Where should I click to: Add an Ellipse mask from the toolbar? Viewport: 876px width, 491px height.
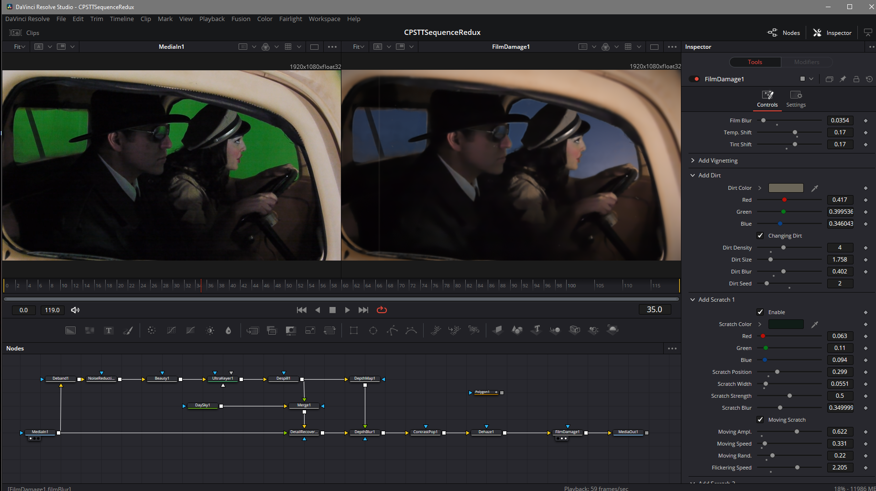coord(373,330)
